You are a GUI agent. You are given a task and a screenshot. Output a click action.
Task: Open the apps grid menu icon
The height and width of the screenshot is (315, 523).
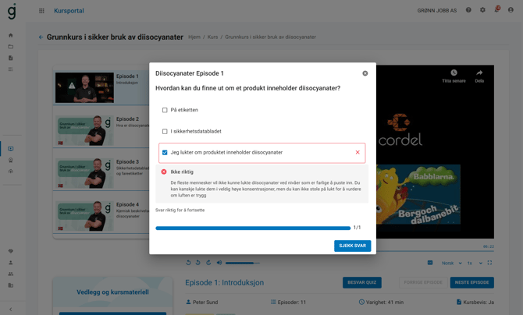[41, 11]
